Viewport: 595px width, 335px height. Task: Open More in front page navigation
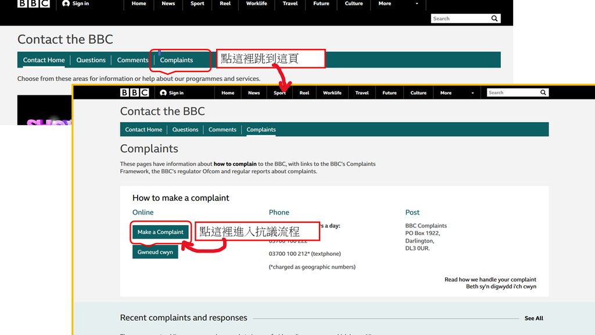[x=446, y=92]
